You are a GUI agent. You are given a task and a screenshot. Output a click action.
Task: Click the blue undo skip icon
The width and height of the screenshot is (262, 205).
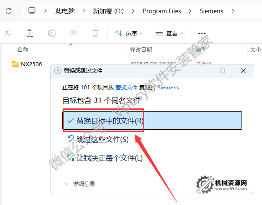click(x=71, y=139)
